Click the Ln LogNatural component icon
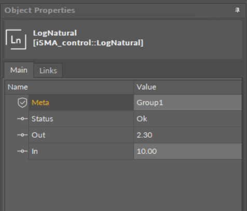 16,39
